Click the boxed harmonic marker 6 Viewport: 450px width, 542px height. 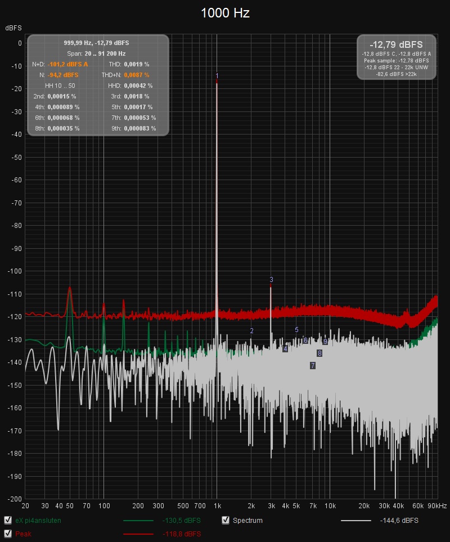tap(305, 341)
